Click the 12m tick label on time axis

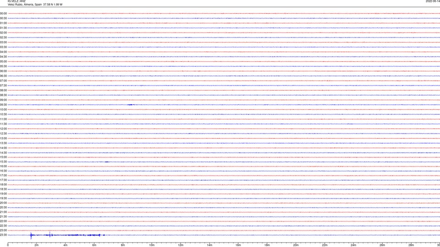click(x=181, y=245)
